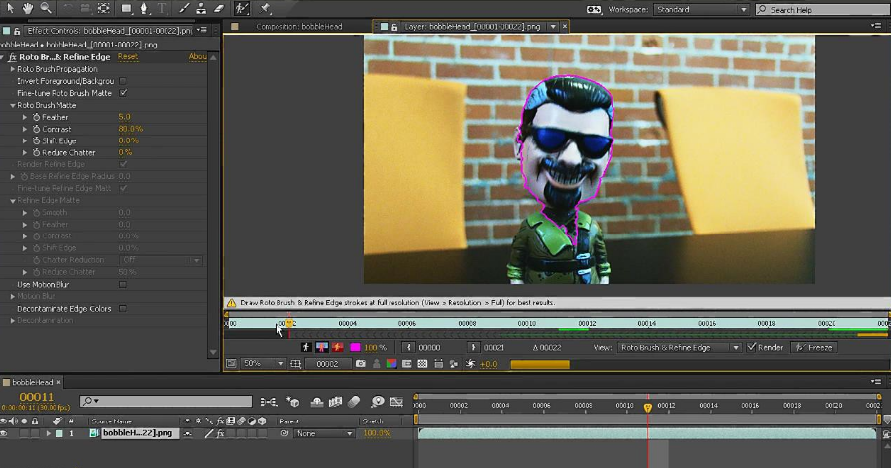Open Parent None dropdown
Image resolution: width=891 pixels, height=468 pixels.
pos(324,433)
